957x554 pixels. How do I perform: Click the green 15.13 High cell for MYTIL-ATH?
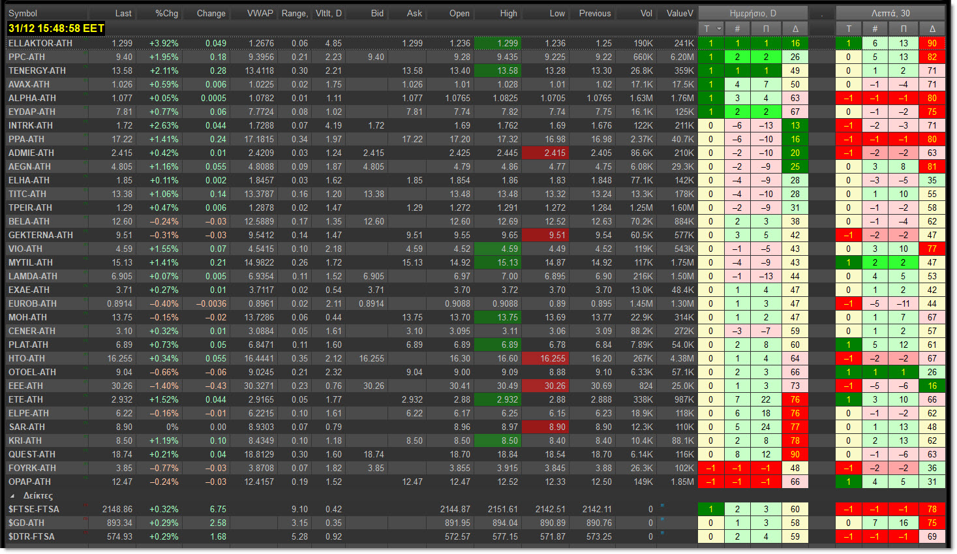click(498, 262)
